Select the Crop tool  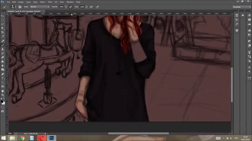pos(3,33)
